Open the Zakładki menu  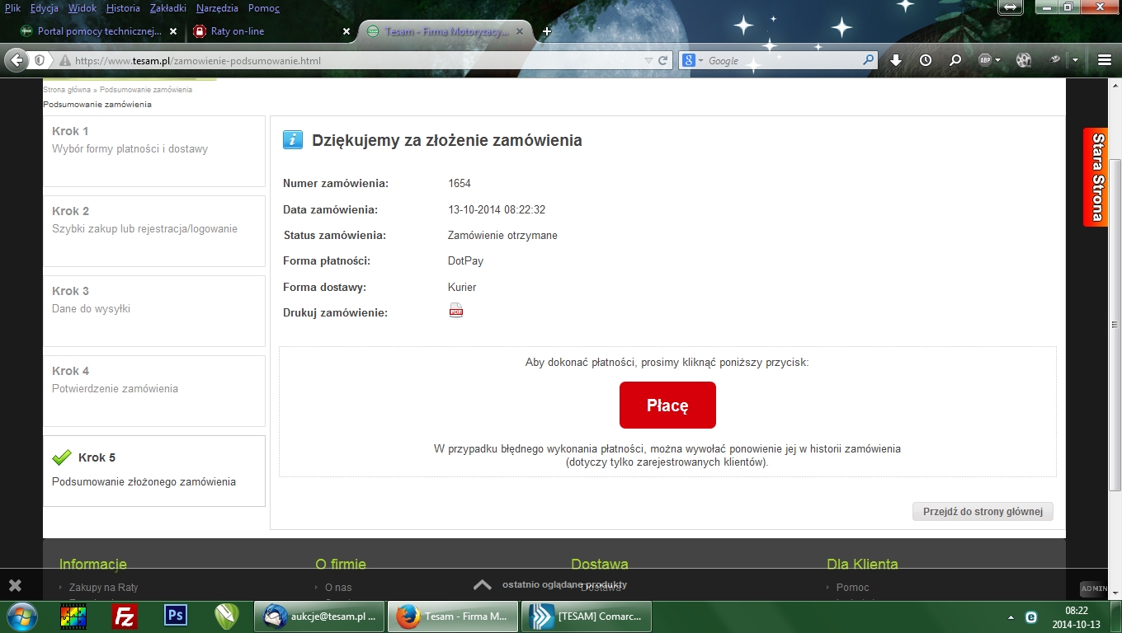point(167,8)
